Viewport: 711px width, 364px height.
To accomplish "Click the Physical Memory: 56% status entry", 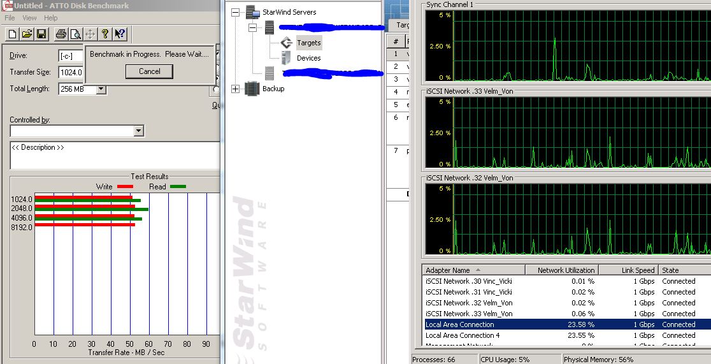I will 636,359.
